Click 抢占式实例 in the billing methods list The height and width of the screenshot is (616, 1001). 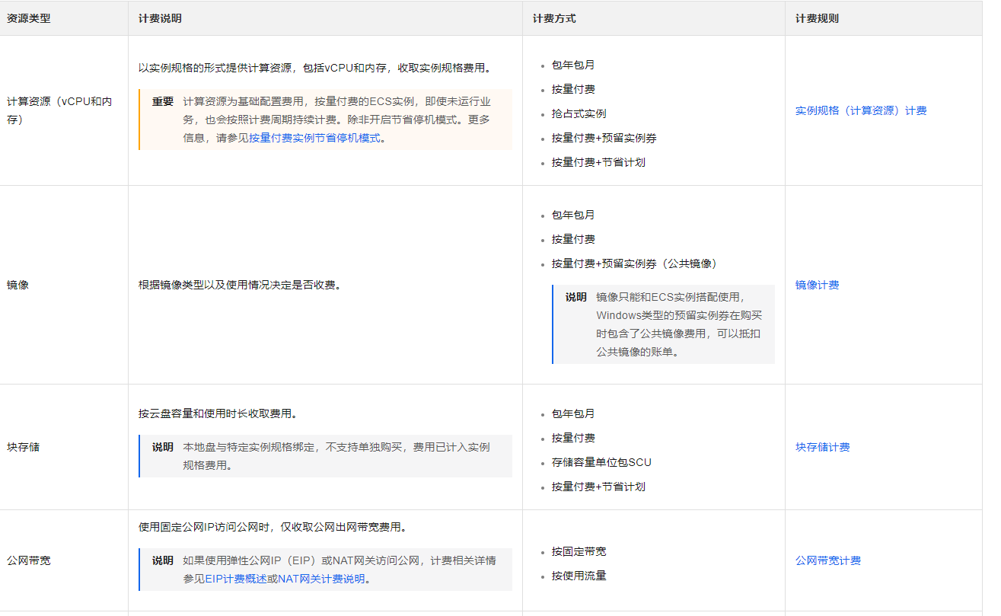pyautogui.click(x=579, y=113)
